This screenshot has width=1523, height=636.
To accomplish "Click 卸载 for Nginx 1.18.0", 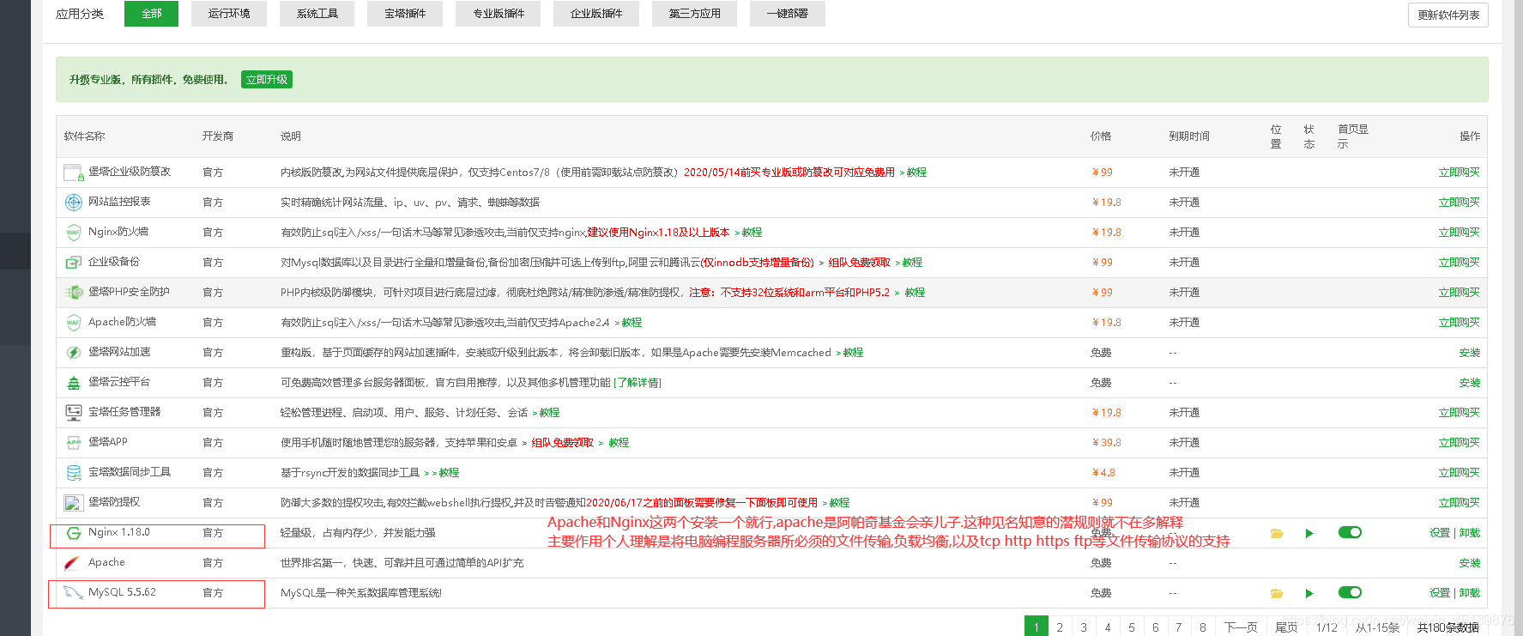I will click(1470, 533).
